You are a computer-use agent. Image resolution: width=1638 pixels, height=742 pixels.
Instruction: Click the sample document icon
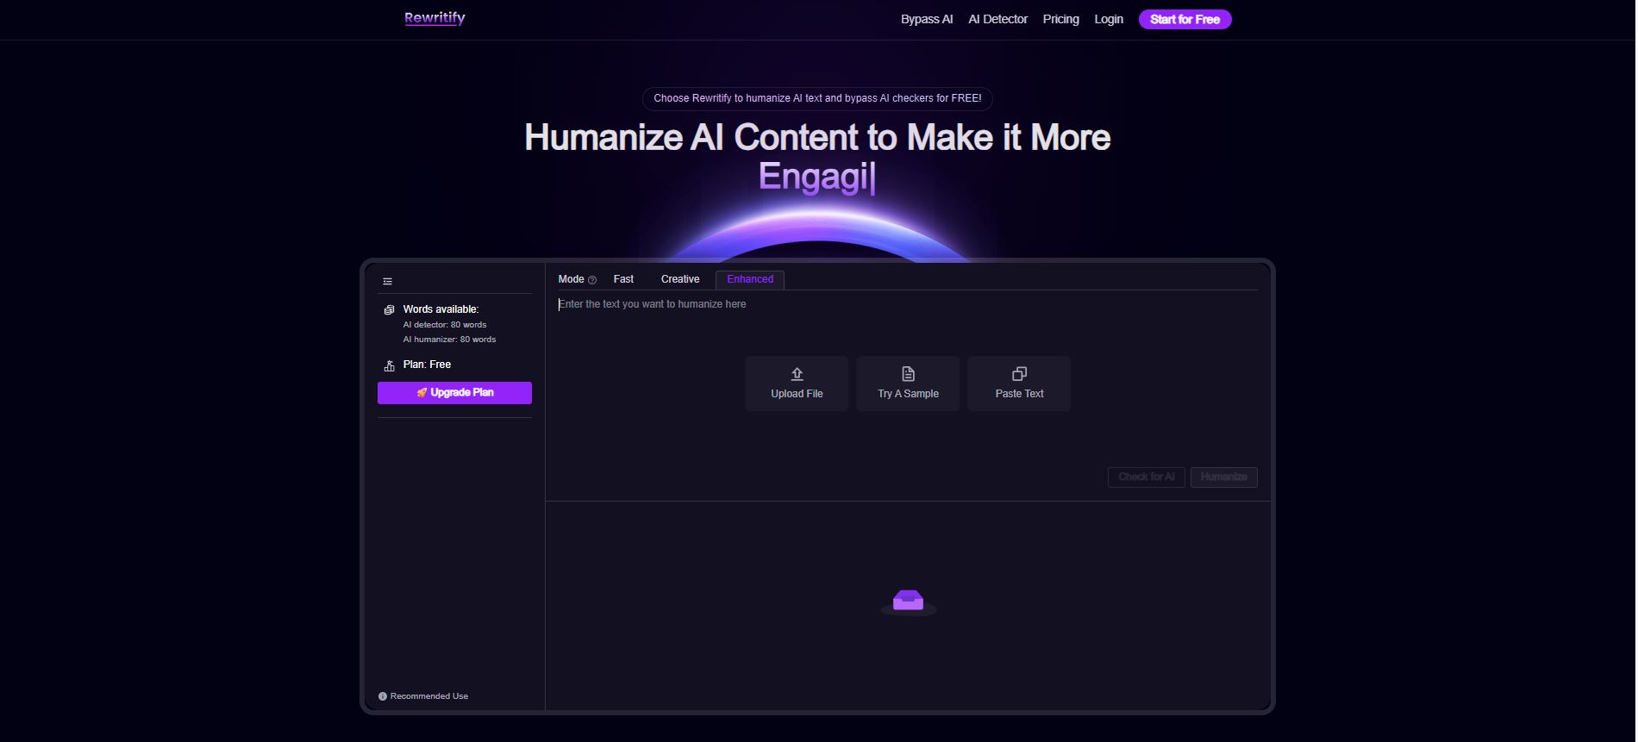(908, 374)
